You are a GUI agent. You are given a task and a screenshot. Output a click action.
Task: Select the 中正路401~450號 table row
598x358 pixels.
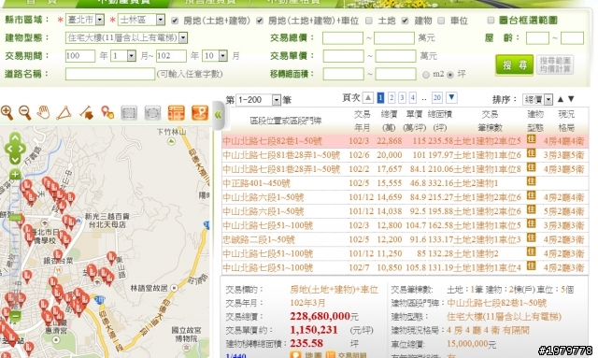405,183
